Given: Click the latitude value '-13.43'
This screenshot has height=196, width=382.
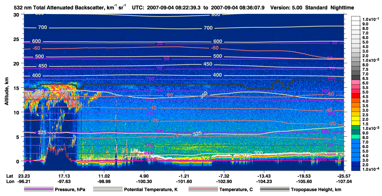Looking at the screenshot, I should (264, 176).
